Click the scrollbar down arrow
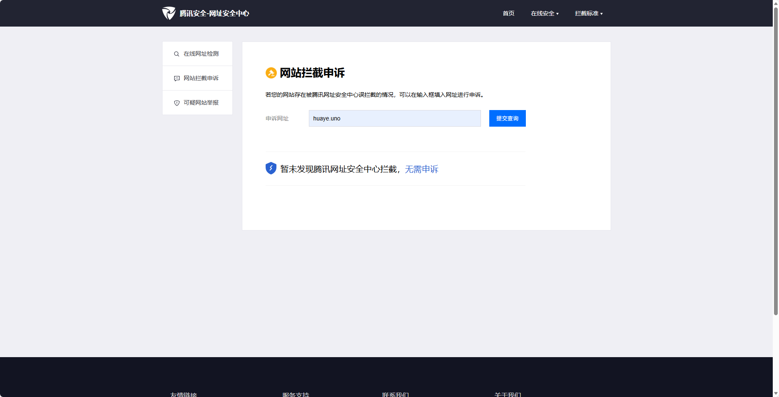The image size is (779, 397). point(776,393)
